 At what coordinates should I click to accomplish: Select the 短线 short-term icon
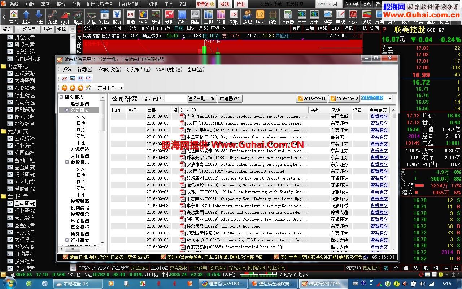click(52, 17)
